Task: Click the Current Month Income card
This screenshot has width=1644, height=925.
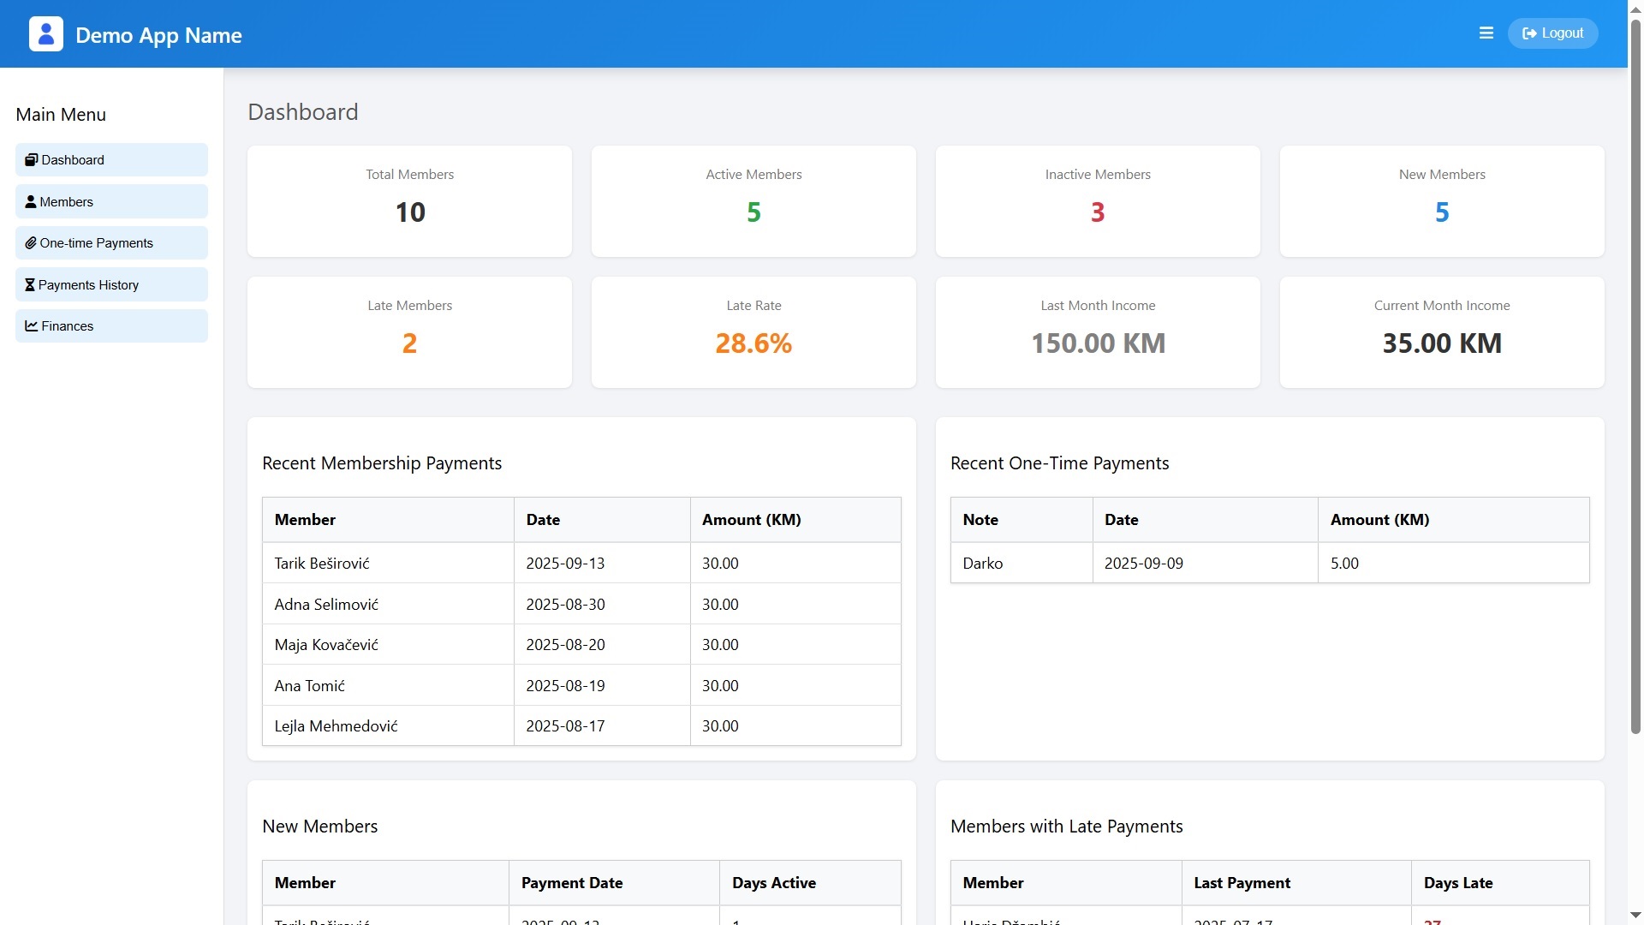Action: click(1441, 332)
